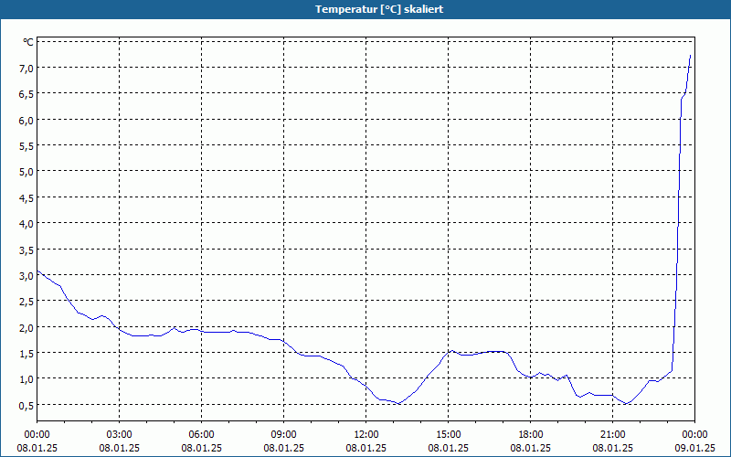731x457 pixels.
Task: Click the 03:00 time label
Action: (120, 435)
